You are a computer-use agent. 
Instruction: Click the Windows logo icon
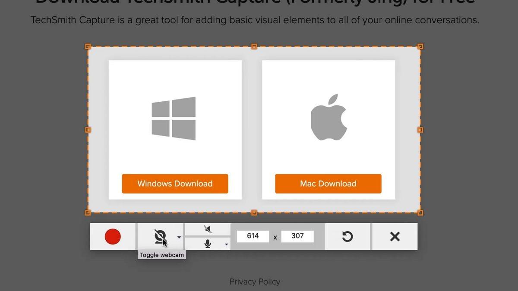click(174, 118)
